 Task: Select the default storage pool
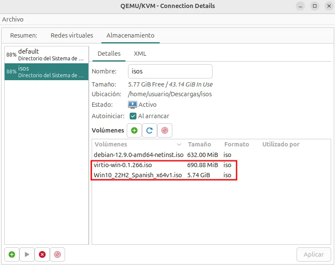(46, 55)
